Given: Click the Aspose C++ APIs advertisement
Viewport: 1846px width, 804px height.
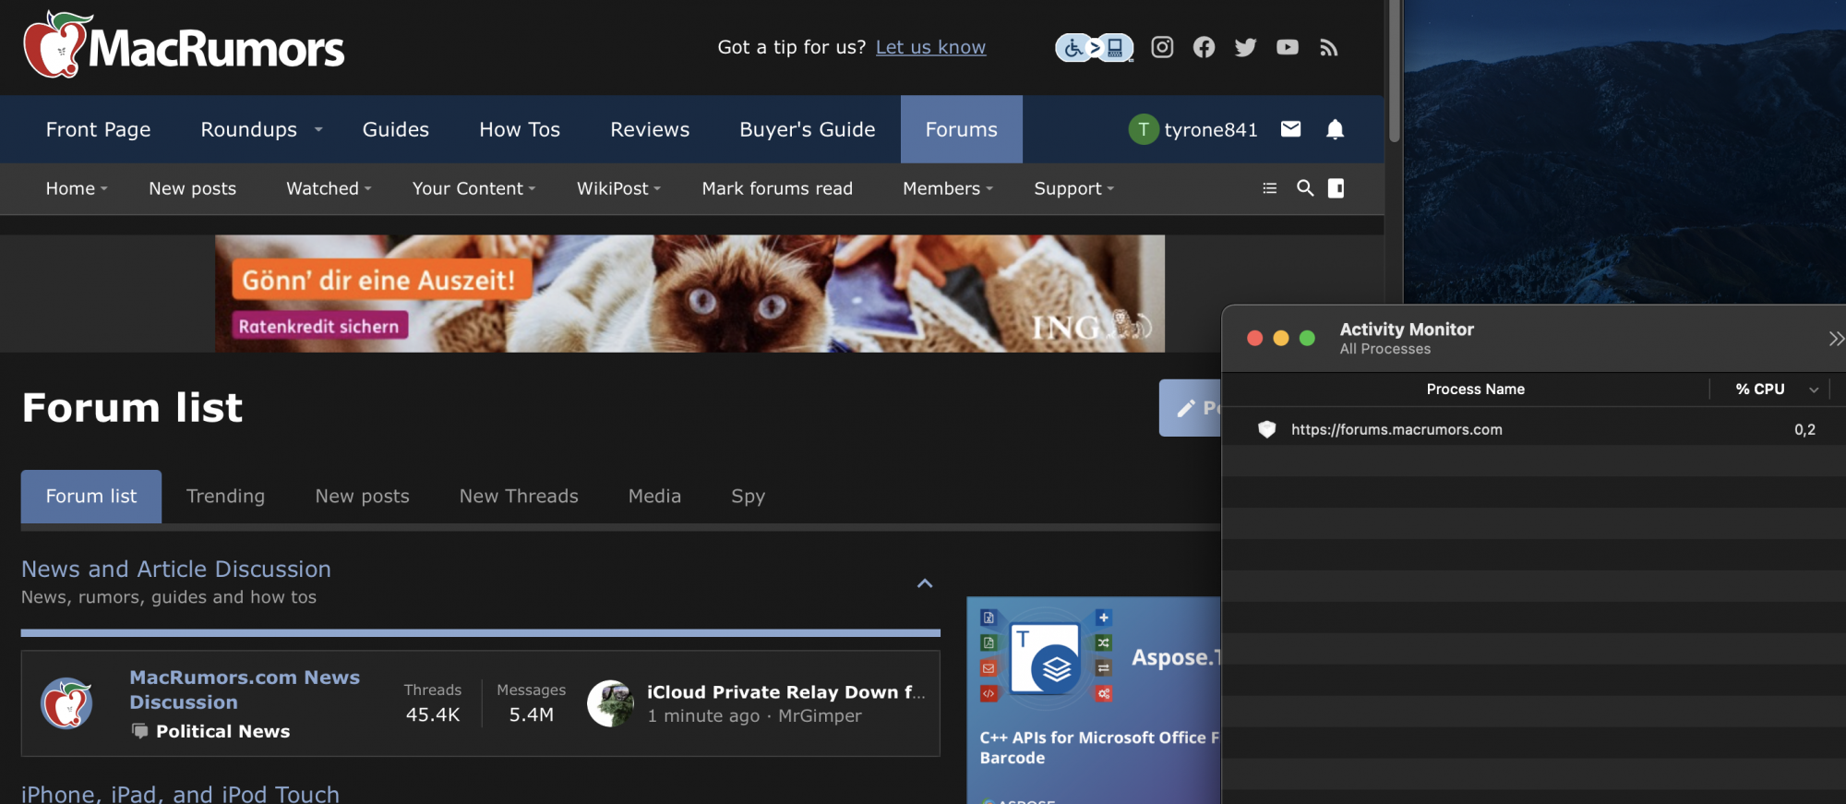Looking at the screenshot, I should click(1094, 700).
